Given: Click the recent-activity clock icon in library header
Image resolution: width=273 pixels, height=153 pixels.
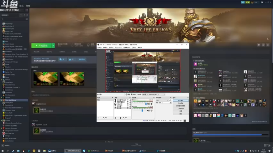Looking at the screenshot, I should coord(24,15).
